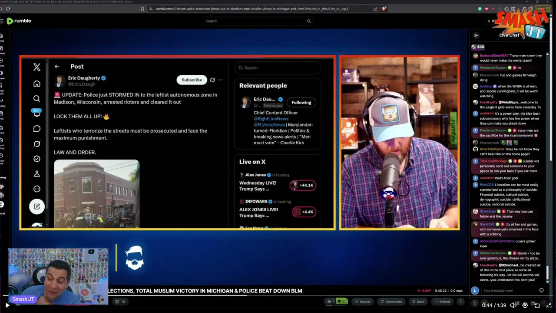Image resolution: width=556 pixels, height=313 pixels.
Task: Click the Smash JT channel name badge
Action: (23, 299)
